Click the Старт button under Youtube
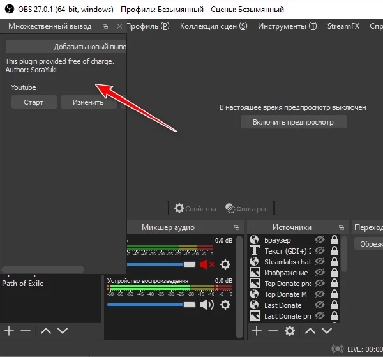This screenshot has height=357, width=383. coord(34,102)
